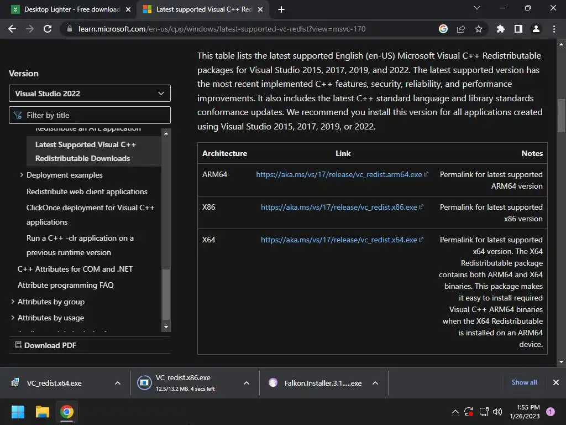Close the Latest supported Visual C++ tab
Viewport: 566px width, 425px height.
pyautogui.click(x=260, y=9)
